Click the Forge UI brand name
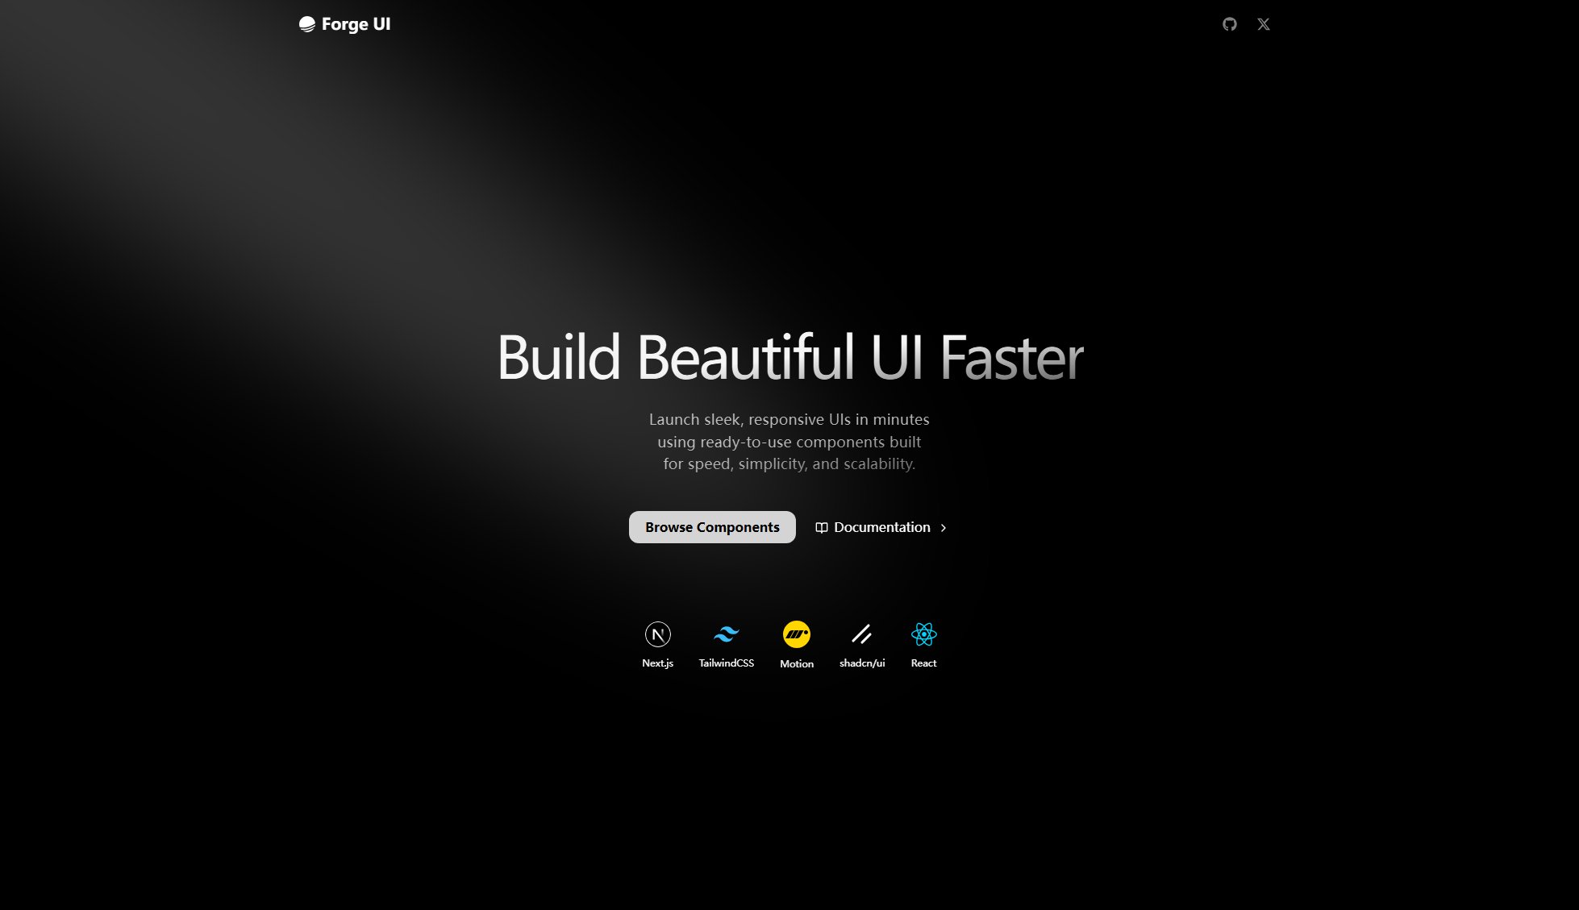This screenshot has height=910, width=1579. coord(355,24)
